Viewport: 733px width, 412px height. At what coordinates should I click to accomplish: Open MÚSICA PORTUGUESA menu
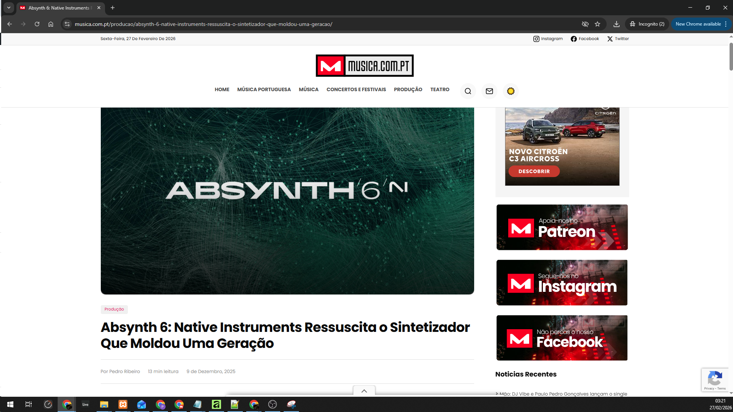[x=264, y=90]
